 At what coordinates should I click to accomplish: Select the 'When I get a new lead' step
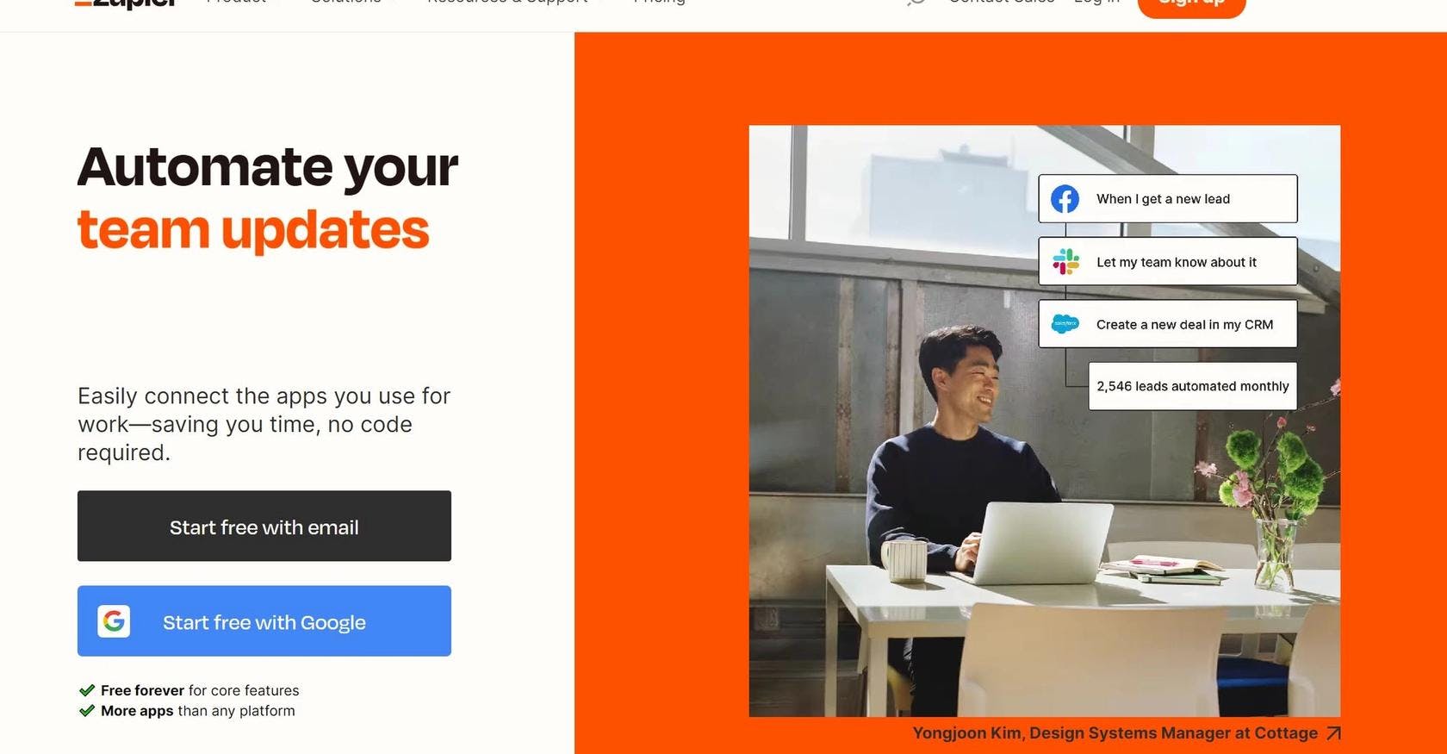pyautogui.click(x=1168, y=199)
